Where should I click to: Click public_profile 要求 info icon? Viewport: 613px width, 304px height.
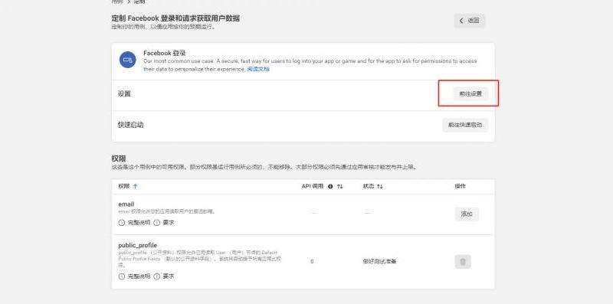coord(157,276)
